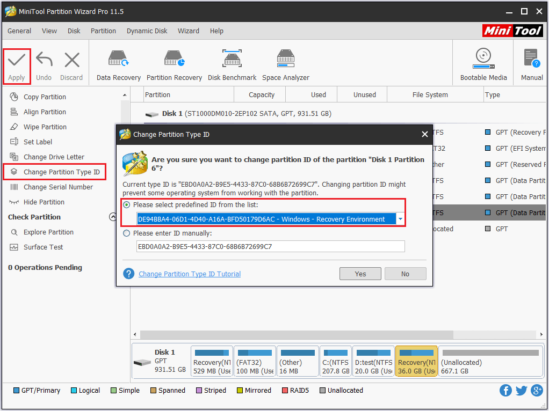The height and width of the screenshot is (411, 549).
Task: Open the General menu
Action: [19, 31]
